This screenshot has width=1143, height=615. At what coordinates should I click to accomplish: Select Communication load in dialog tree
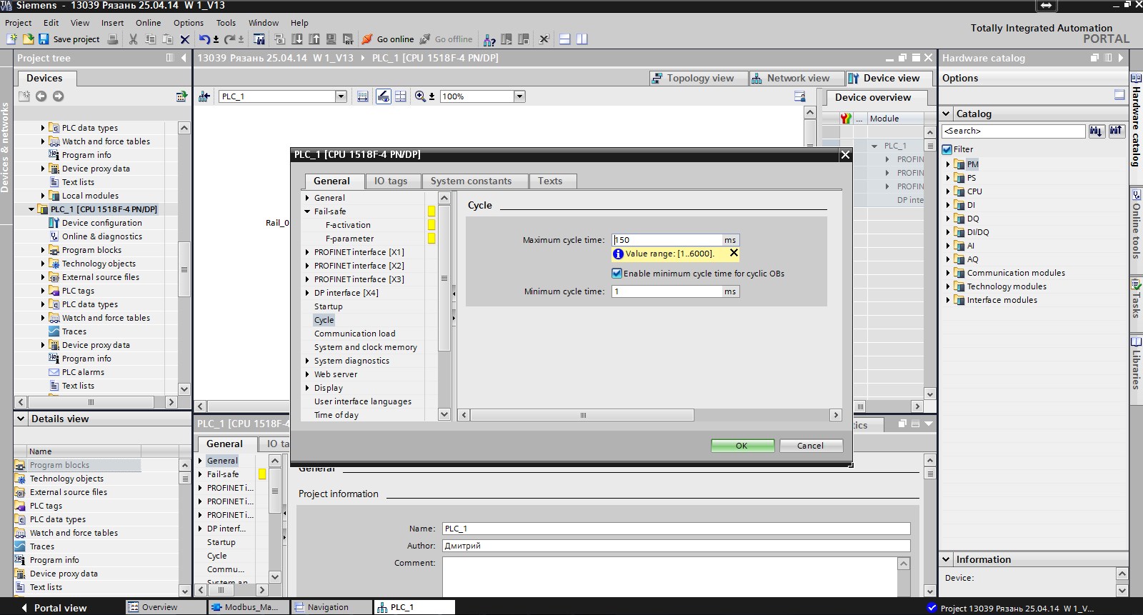[355, 334]
